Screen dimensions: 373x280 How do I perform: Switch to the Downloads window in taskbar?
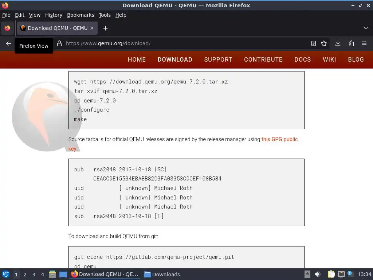(x=162, y=274)
